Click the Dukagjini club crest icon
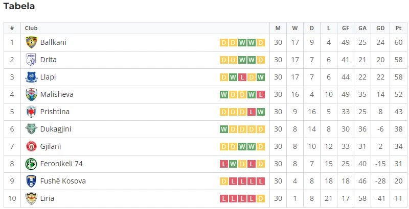The image size is (409, 209). 31,129
